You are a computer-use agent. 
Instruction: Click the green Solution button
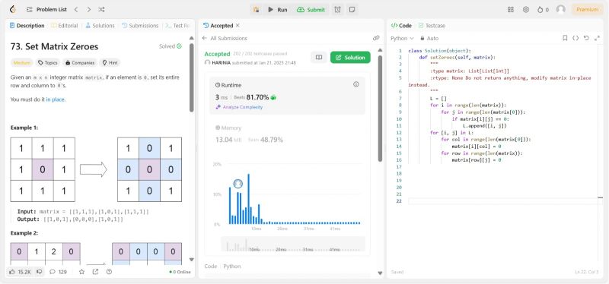point(350,58)
